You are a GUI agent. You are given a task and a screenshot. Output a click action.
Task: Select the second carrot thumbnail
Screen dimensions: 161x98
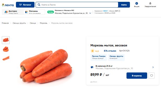pos(6,49)
